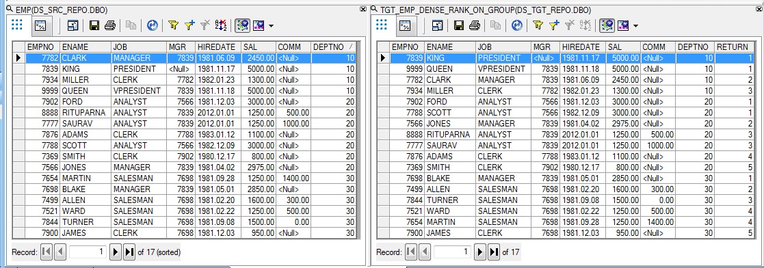Expand the dropdown arrow in TGT pane toolbar

[x=635, y=26]
